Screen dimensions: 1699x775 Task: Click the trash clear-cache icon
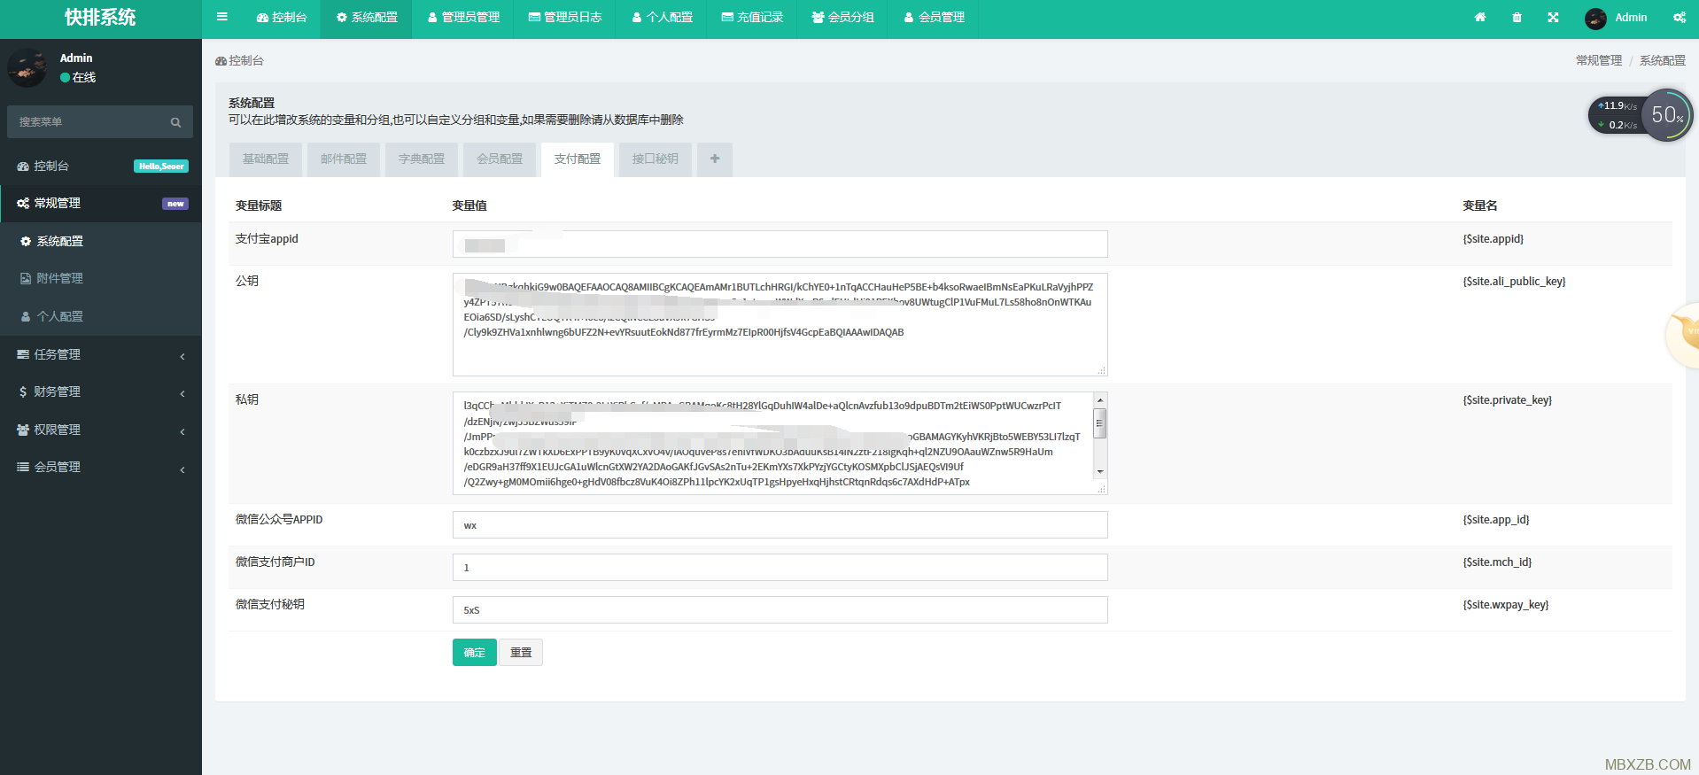pos(1517,17)
